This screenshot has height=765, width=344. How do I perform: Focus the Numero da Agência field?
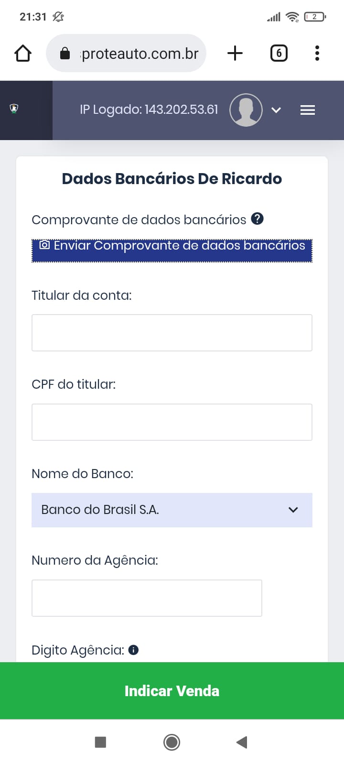point(147,598)
